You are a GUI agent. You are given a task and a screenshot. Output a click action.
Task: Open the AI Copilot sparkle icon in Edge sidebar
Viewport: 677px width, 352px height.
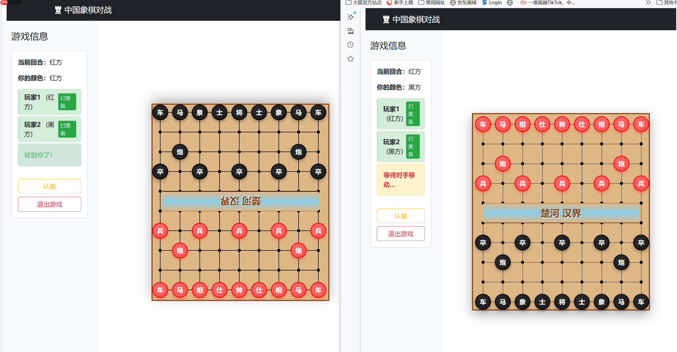coord(350,17)
